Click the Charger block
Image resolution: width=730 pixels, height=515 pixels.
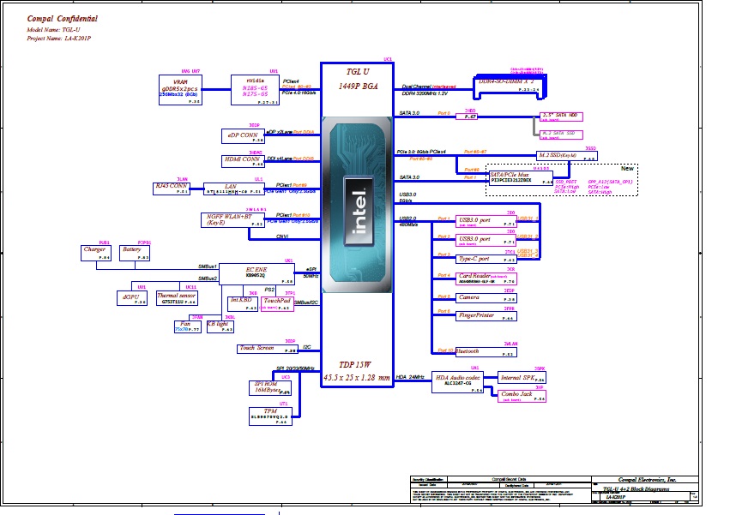click(x=96, y=253)
